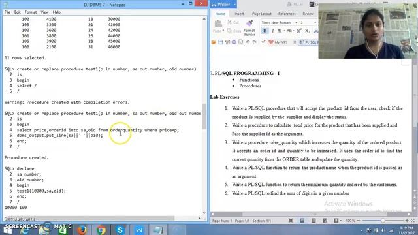Open the Paste options dropdown arrow
418x235 pixels.
pos(223,31)
